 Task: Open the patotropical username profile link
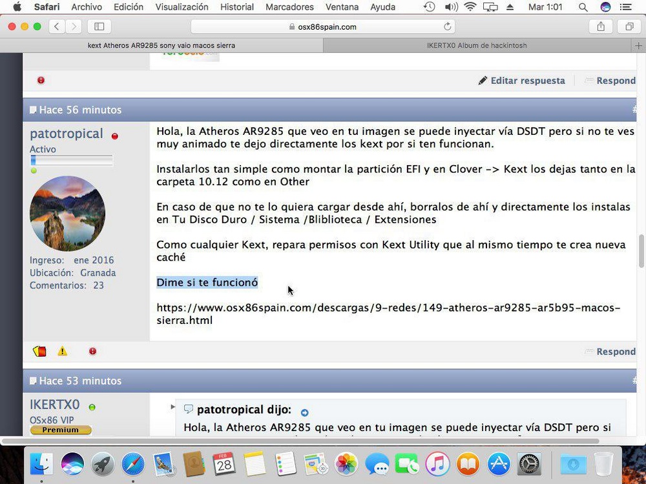(67, 134)
